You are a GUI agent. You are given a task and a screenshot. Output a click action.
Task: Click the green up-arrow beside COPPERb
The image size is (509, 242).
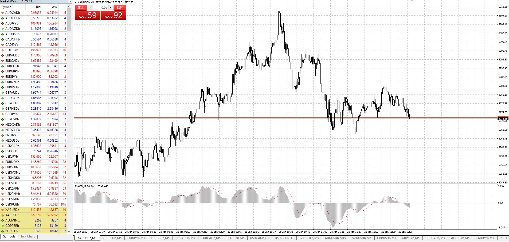coord(3,226)
